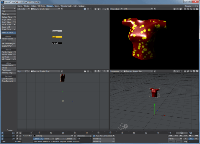This screenshot has width=200, height=144.
Task: Click Enable VIPER button
Action: 9,46
